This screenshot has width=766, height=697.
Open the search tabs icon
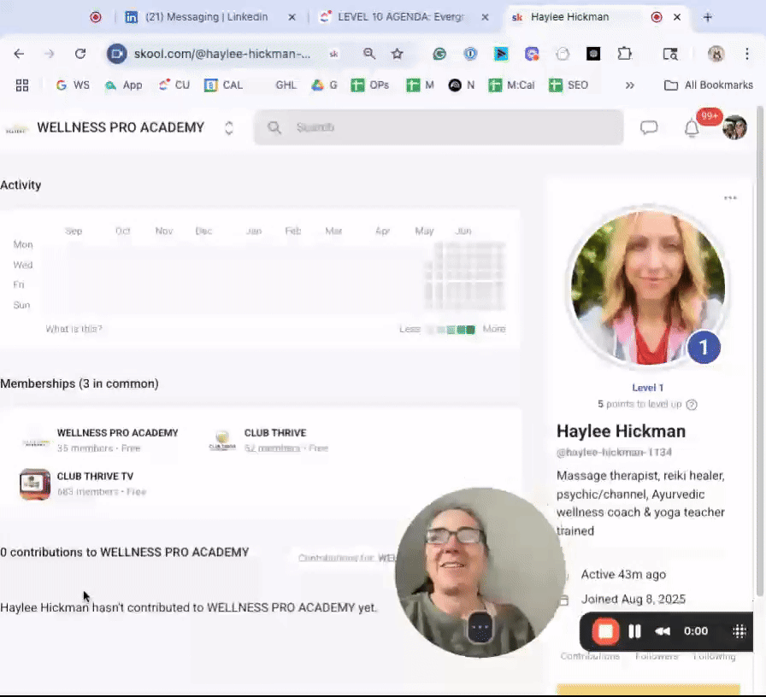670,54
